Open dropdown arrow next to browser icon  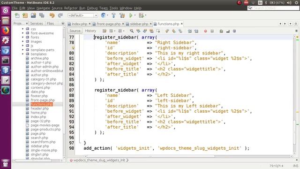[x=107, y=15]
